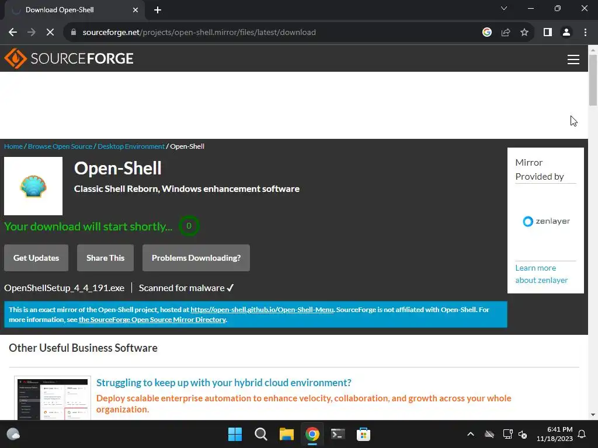Open the open-shell.github.io link
598x448 pixels.
262,310
